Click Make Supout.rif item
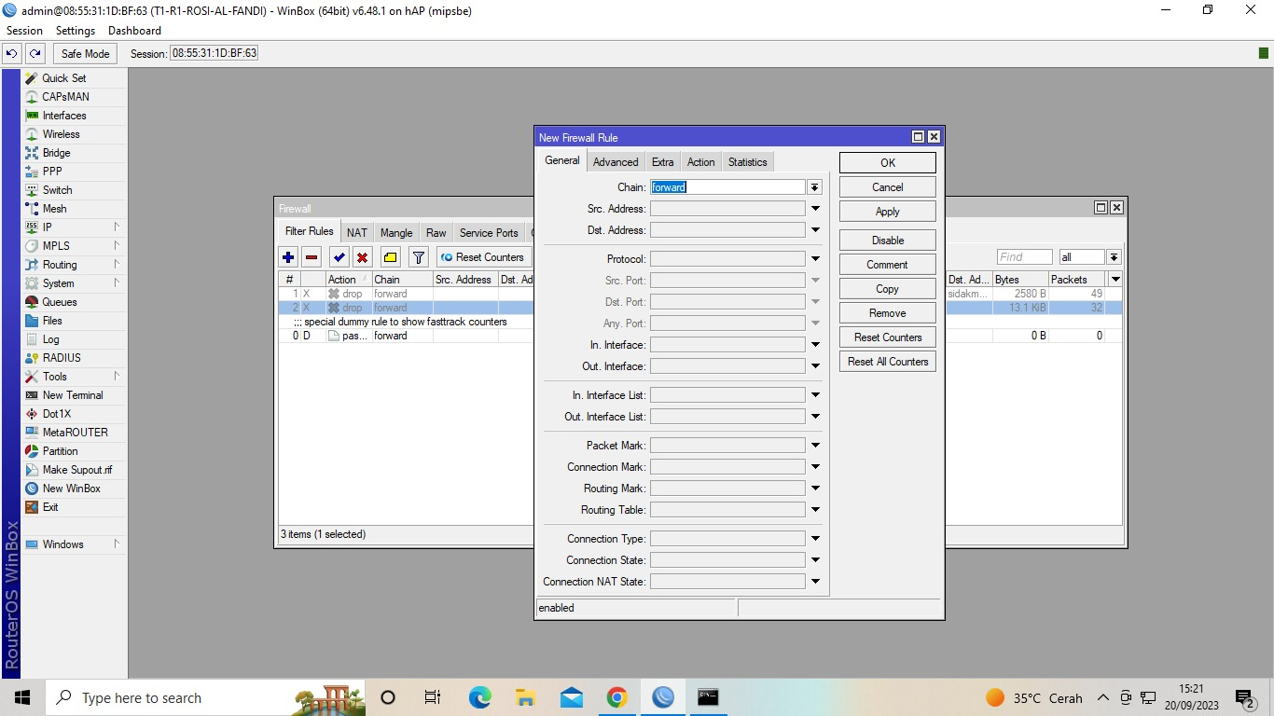 pos(76,470)
